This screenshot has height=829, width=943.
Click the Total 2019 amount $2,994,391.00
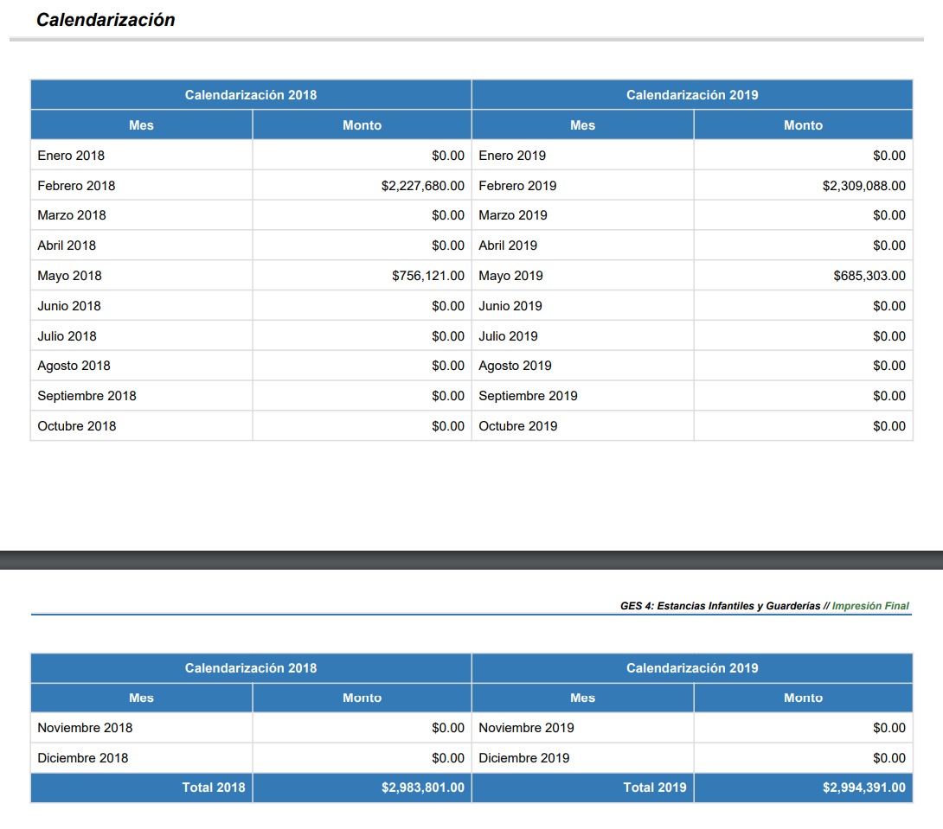(x=863, y=788)
